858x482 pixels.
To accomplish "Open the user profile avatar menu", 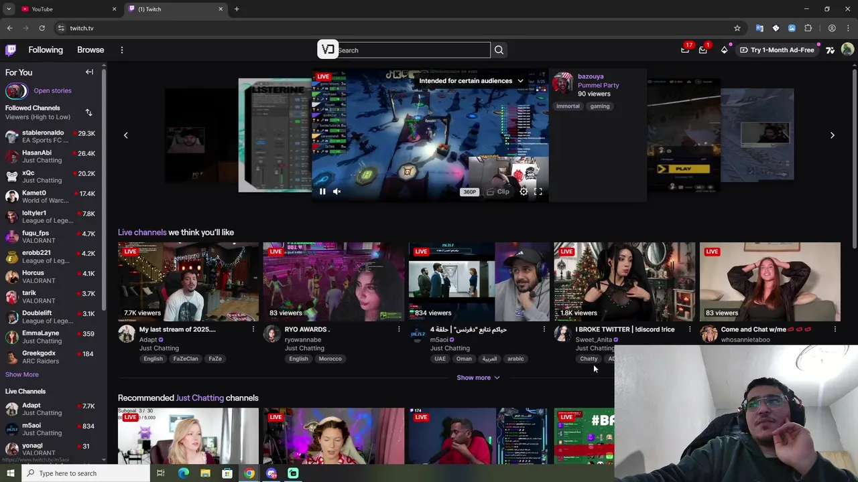I will (x=847, y=50).
